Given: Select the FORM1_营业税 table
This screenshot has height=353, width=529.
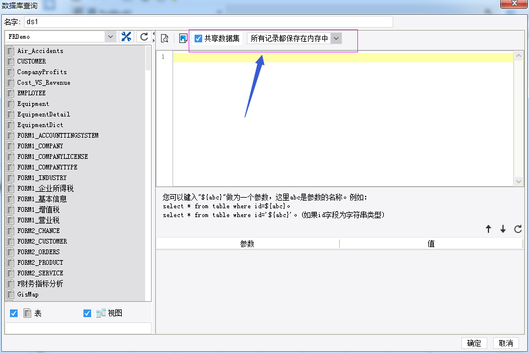Looking at the screenshot, I should tap(38, 220).
